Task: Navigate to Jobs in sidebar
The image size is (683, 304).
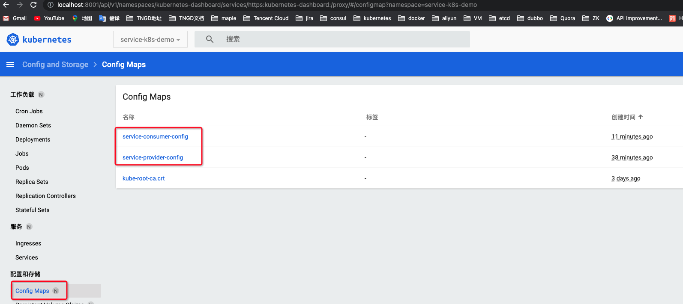Action: (x=22, y=153)
